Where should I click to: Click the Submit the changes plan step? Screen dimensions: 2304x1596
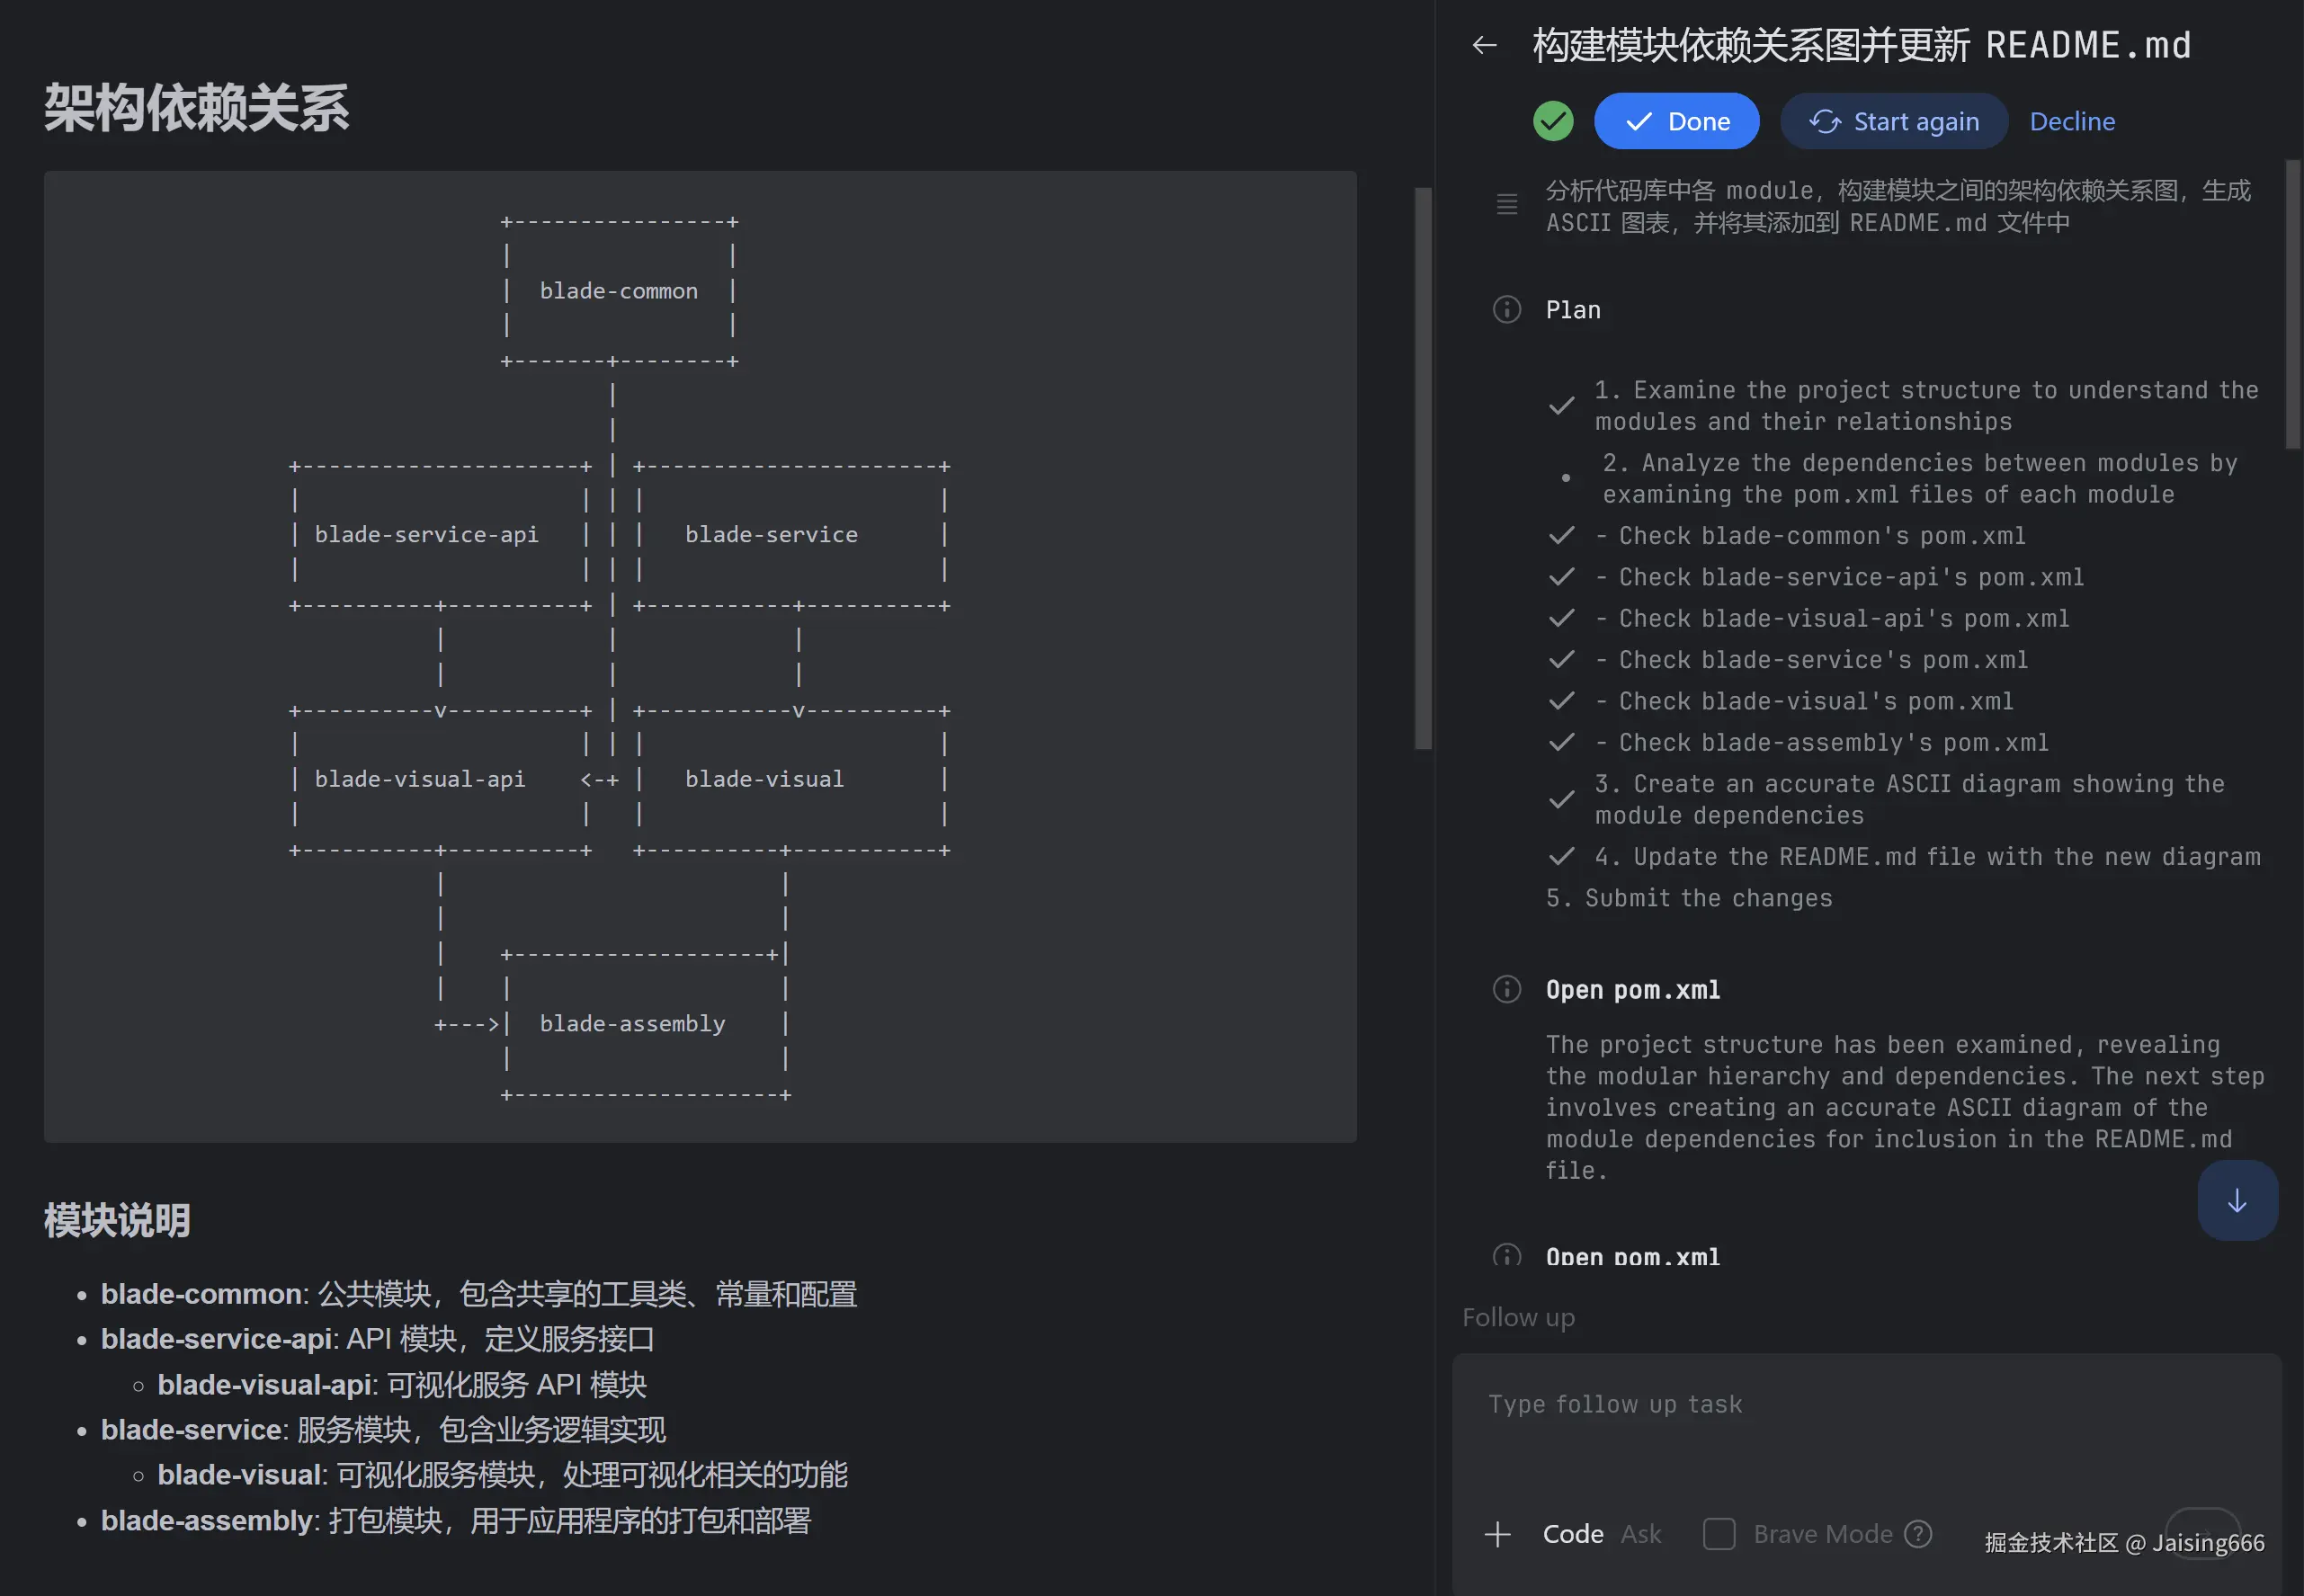1689,898
